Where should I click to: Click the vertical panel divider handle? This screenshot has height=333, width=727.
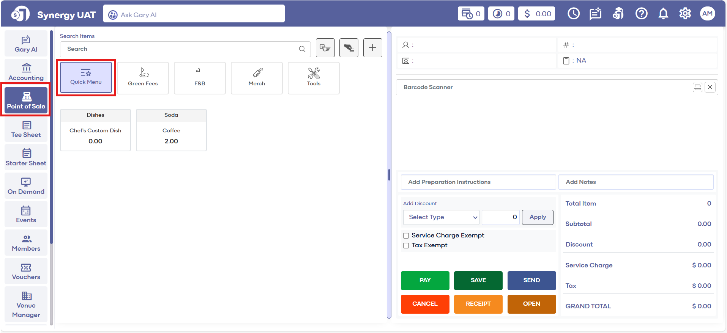[389, 174]
